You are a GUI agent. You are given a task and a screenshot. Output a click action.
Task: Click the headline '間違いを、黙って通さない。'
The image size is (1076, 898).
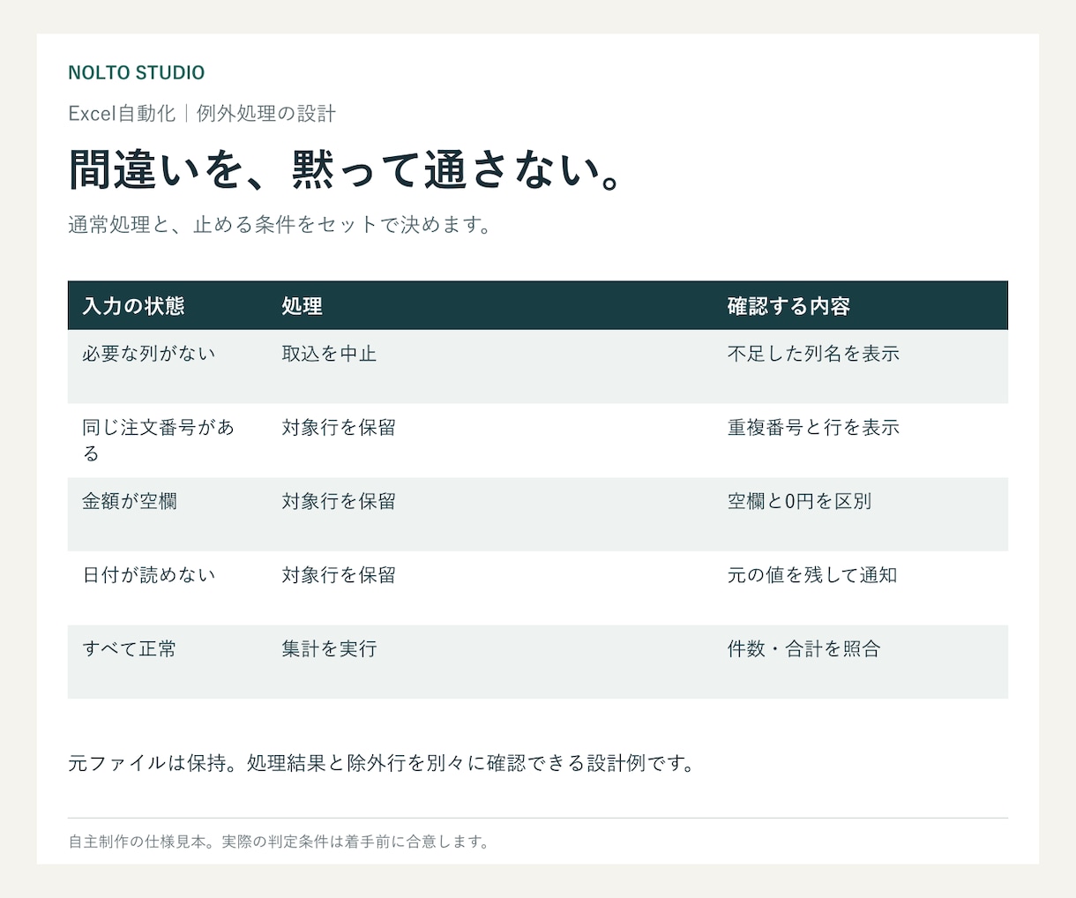(347, 169)
